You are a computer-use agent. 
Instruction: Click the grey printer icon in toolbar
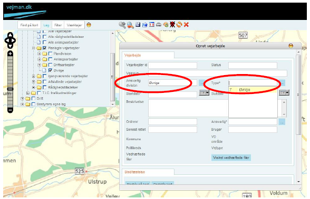159,25
